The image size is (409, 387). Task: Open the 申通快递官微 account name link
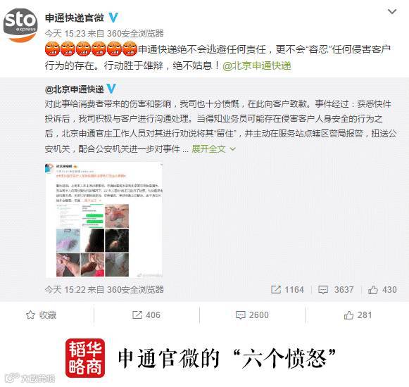click(x=75, y=18)
